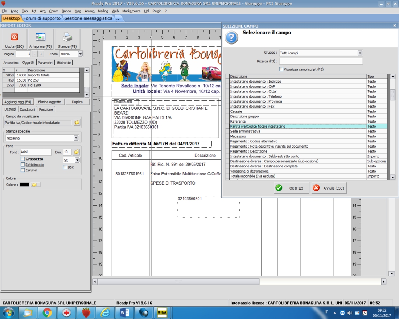
Task: Select Fld 1289 object row
Action: (x=41, y=85)
